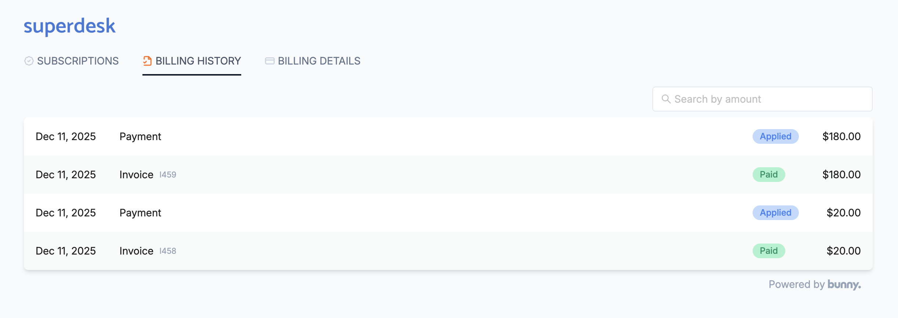This screenshot has height=318, width=898.
Task: Select the $20.00 Payment row label
Action: pyautogui.click(x=140, y=213)
